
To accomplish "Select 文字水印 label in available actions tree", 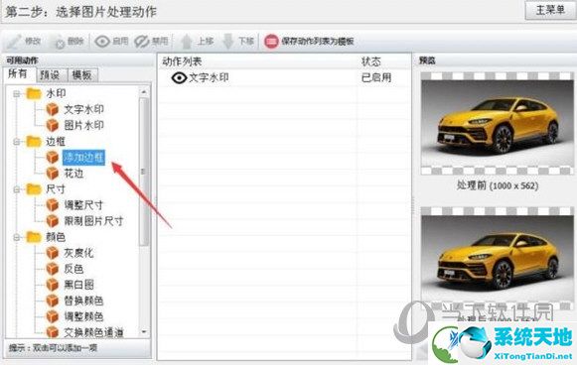I will 83,109.
